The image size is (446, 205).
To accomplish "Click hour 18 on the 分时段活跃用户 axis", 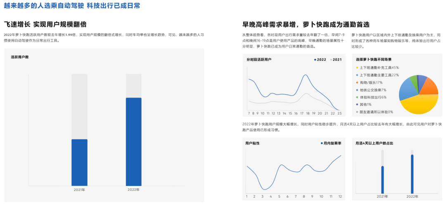I will pos(307,113).
